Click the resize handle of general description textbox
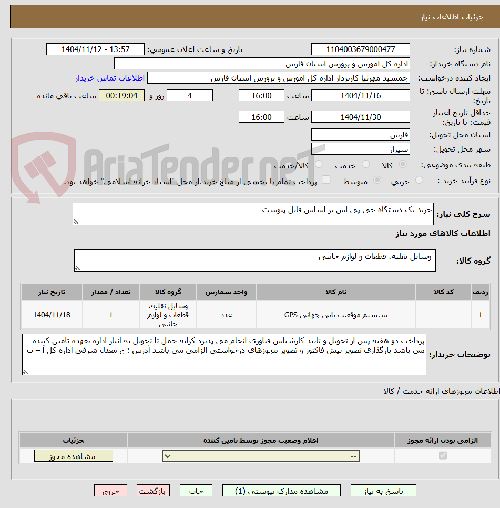The image size is (500, 508). pos(76,222)
